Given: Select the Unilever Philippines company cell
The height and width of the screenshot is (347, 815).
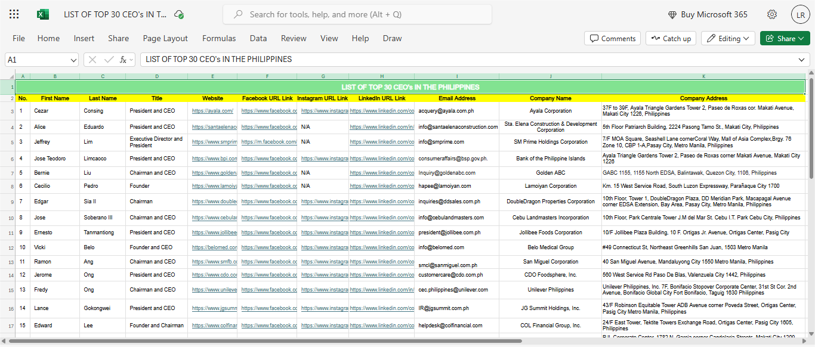Looking at the screenshot, I should [550, 290].
